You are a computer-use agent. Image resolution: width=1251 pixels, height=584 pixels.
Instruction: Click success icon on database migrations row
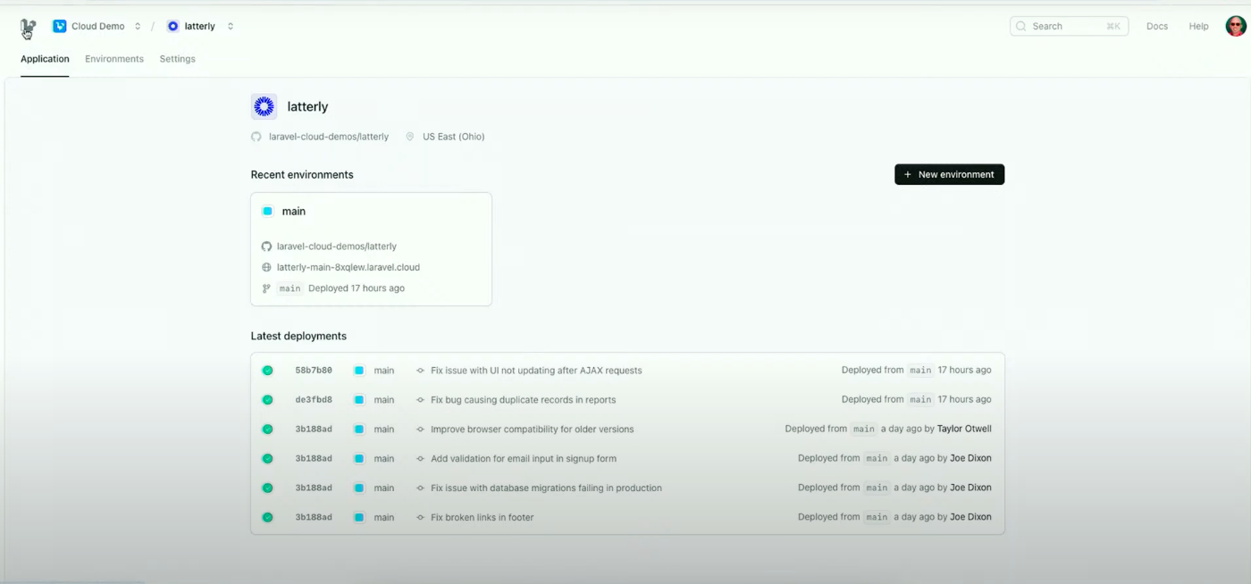point(267,488)
